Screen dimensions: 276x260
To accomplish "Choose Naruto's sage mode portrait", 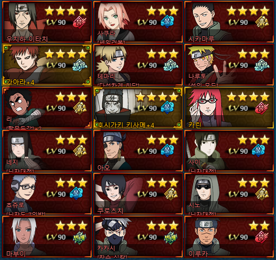I will point(204,63).
